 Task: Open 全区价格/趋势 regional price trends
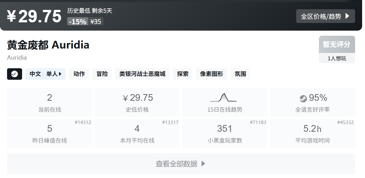325,16
